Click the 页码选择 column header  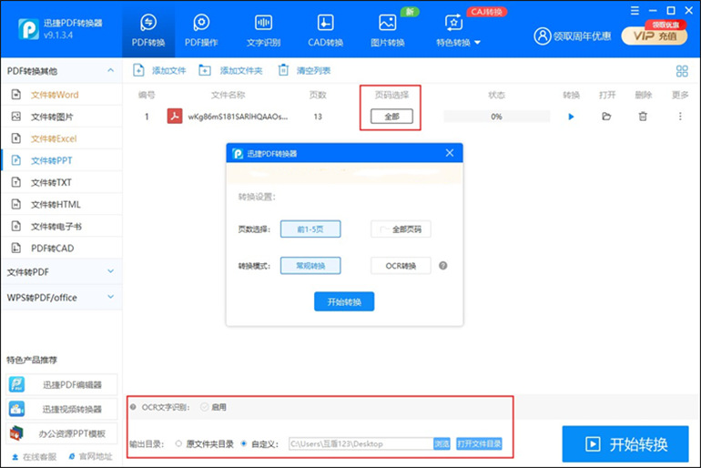[x=391, y=95]
